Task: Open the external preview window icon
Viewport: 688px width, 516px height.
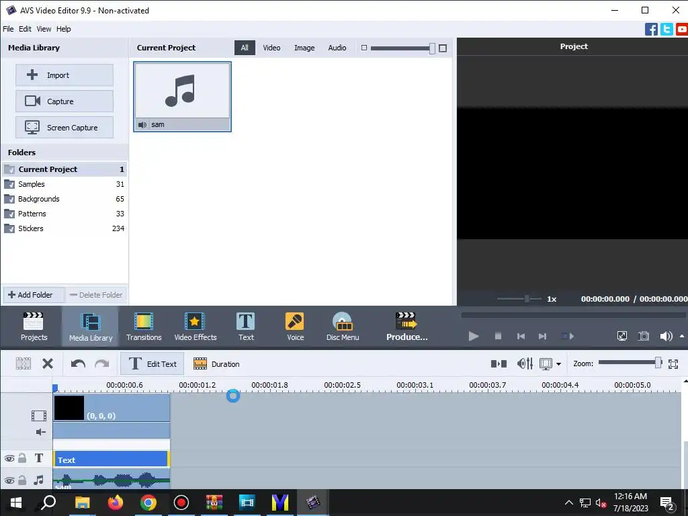Action: pyautogui.click(x=621, y=336)
